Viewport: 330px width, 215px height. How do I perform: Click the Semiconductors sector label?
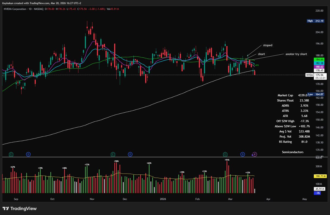293,152
